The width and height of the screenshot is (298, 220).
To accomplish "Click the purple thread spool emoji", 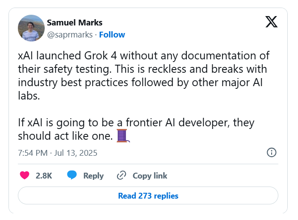I will (123, 136).
